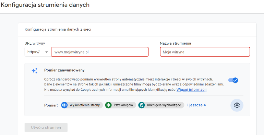Screen dimensions: 264x135
Task: Click the page title Konfiguracja strumienia danych
Action: tap(45, 5)
